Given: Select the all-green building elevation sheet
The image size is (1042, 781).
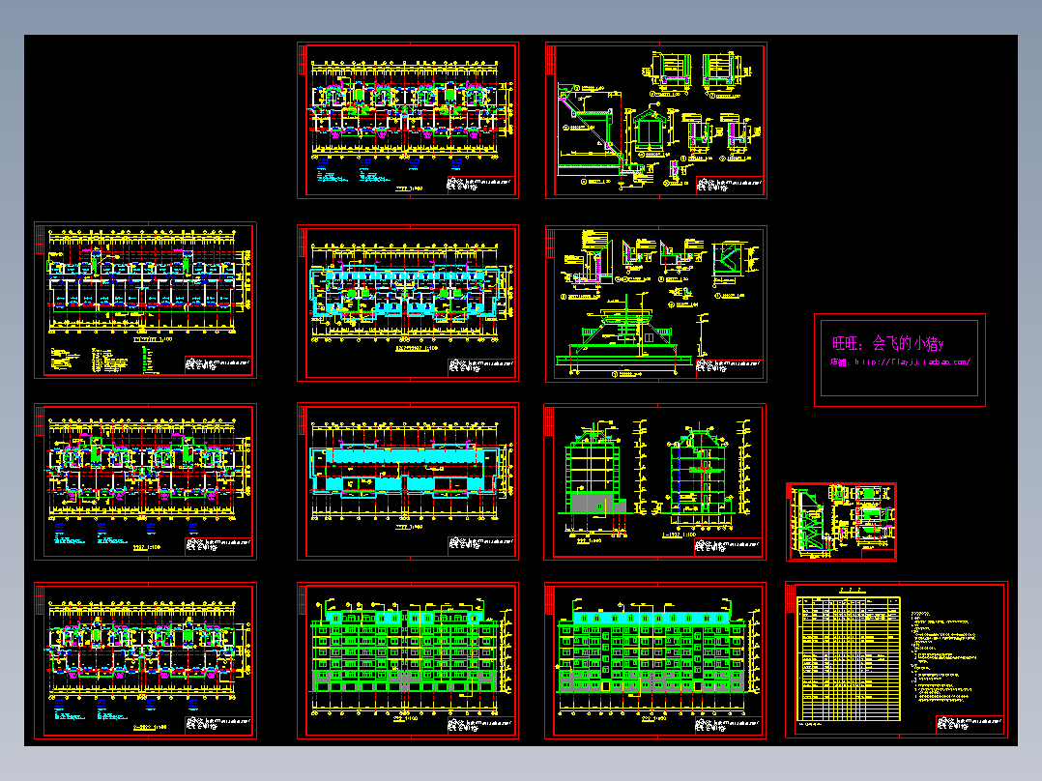Looking at the screenshot, I should tap(407, 661).
